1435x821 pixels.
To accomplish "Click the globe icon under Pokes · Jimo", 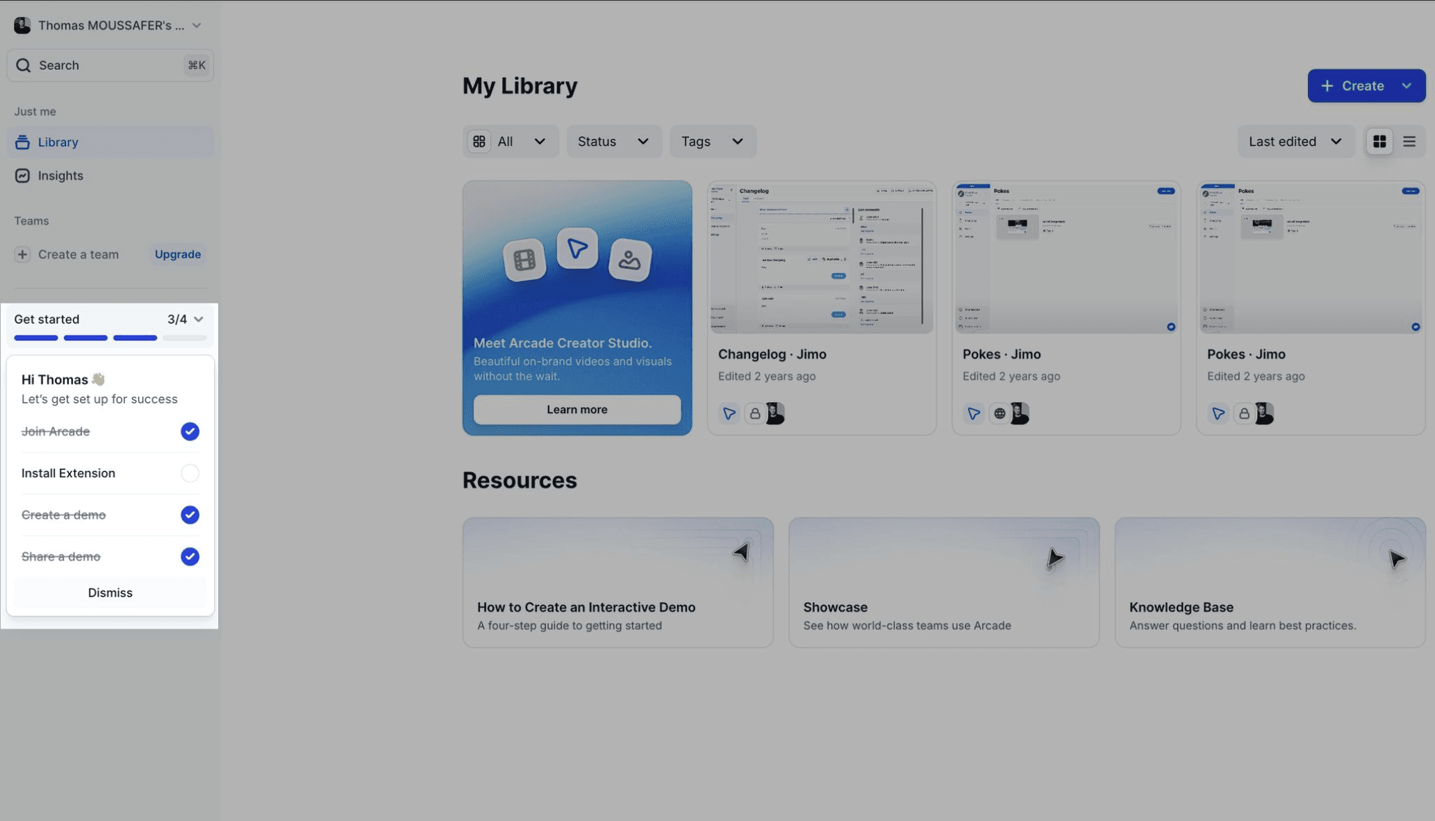I will pos(999,414).
